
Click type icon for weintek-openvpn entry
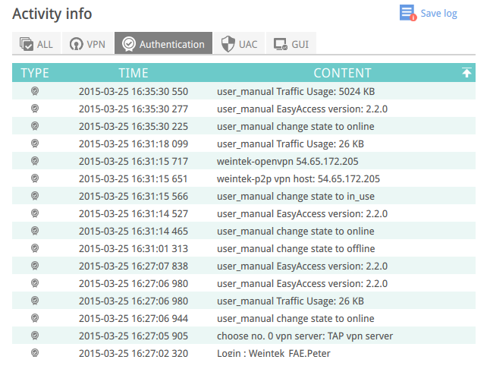click(35, 161)
